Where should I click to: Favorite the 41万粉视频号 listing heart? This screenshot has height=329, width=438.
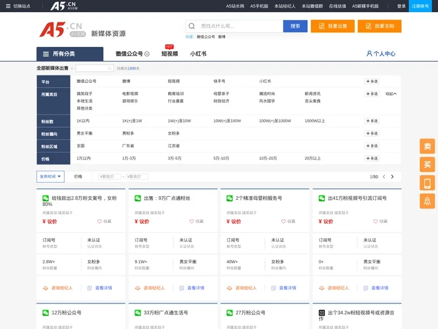coord(376,221)
